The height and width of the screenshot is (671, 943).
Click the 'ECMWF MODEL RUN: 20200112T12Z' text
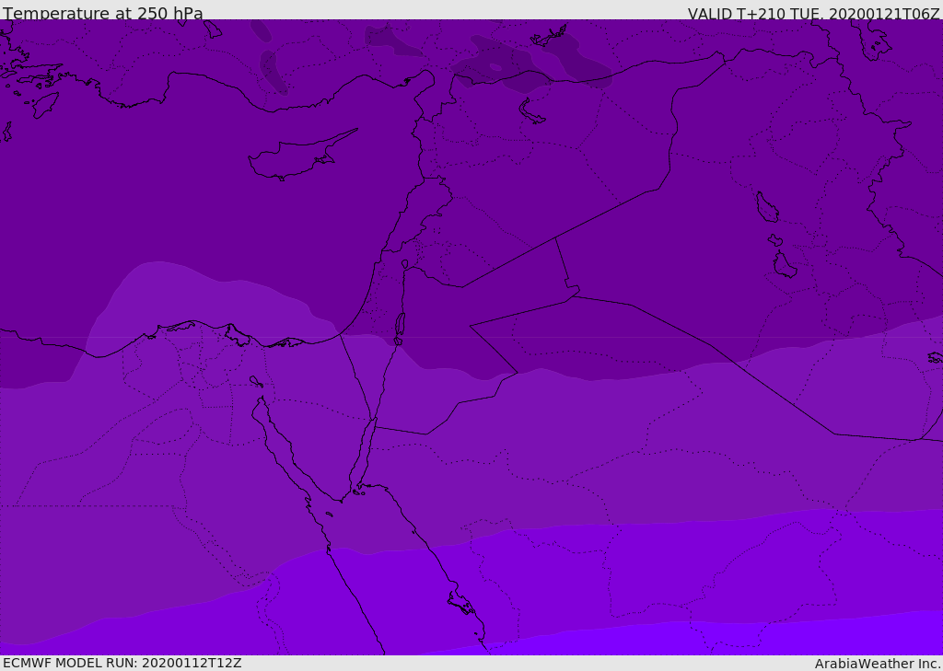(x=122, y=664)
